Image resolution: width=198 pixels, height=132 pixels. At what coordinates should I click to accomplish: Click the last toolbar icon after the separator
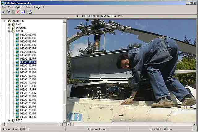tap(30, 12)
